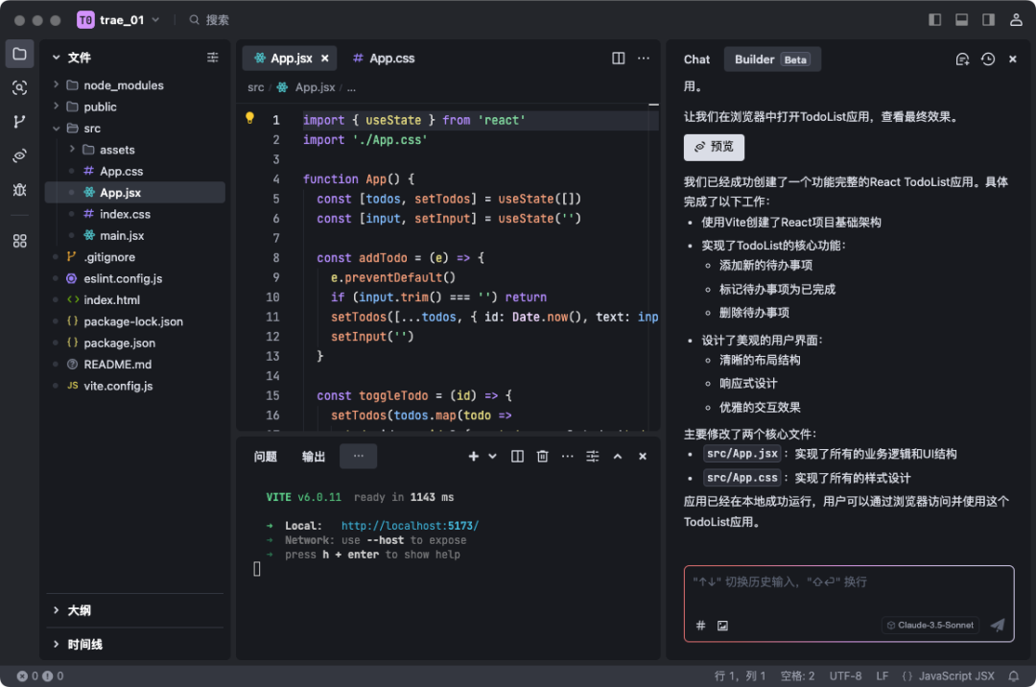
Task: Open the source control branch icon
Action: coord(20,122)
